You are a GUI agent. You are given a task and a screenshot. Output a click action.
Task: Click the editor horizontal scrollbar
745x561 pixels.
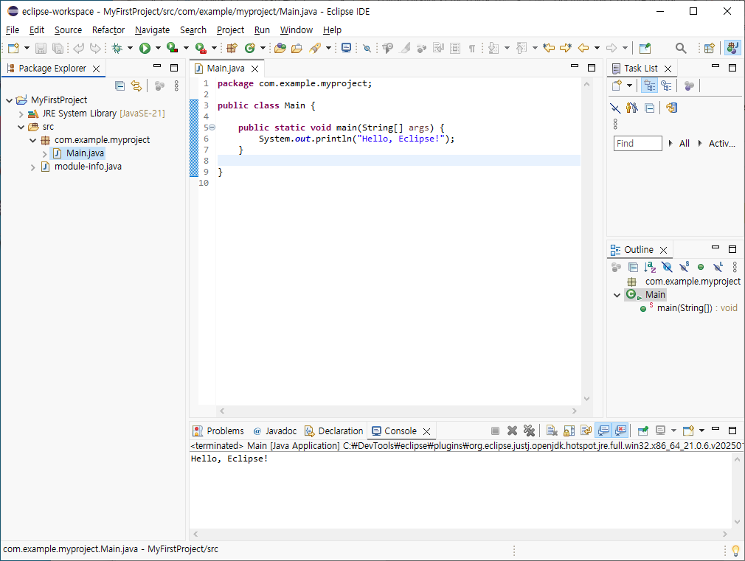point(398,411)
